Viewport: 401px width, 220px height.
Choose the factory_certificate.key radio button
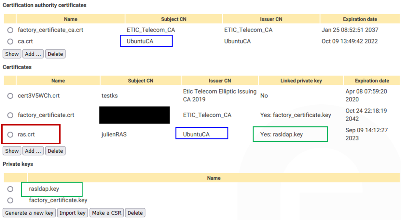coord(10,201)
